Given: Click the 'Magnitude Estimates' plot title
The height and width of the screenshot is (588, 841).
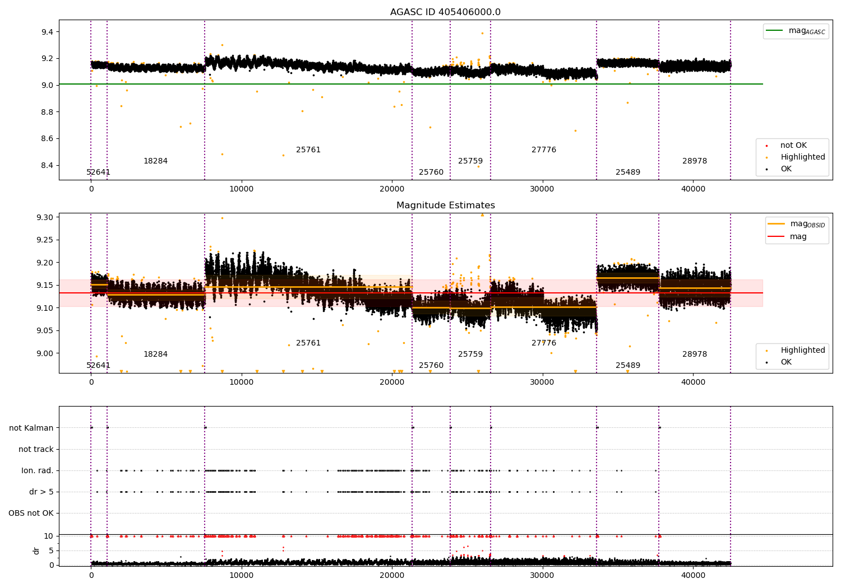Looking at the screenshot, I should [x=446, y=206].
